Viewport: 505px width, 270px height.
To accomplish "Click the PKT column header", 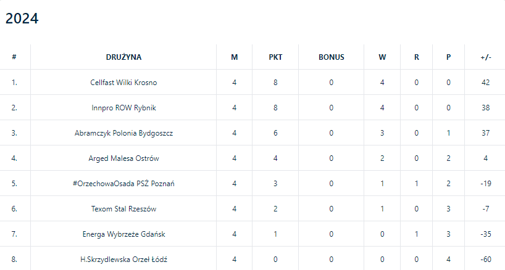I will 275,57.
